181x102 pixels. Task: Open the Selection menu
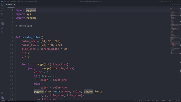(x=13, y=1)
